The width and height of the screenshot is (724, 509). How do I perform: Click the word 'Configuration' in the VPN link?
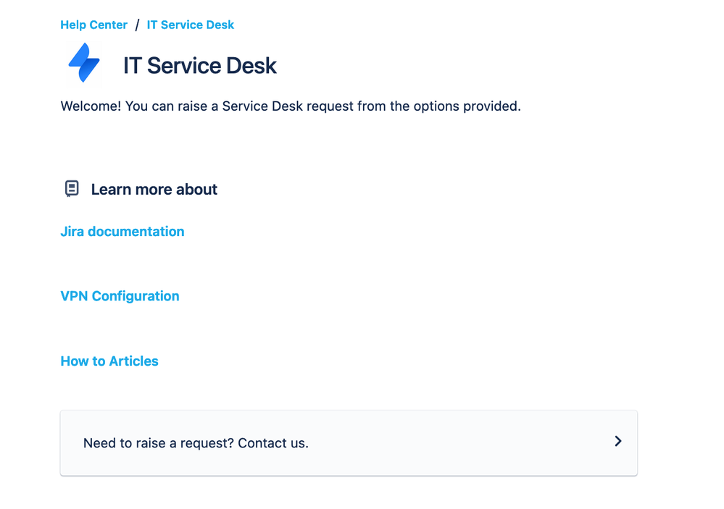tap(136, 296)
